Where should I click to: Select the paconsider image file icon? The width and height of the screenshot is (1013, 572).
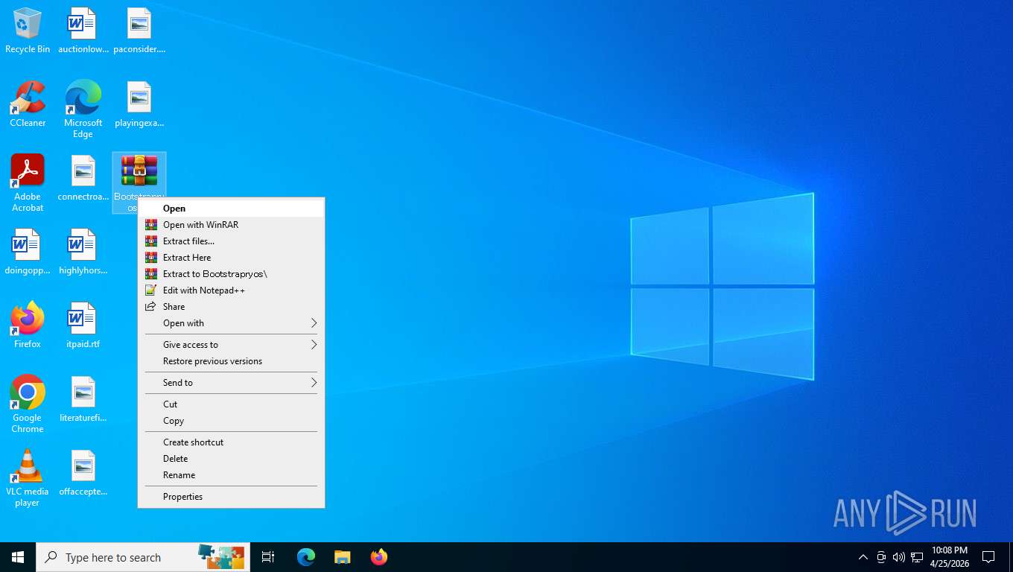[x=139, y=31]
